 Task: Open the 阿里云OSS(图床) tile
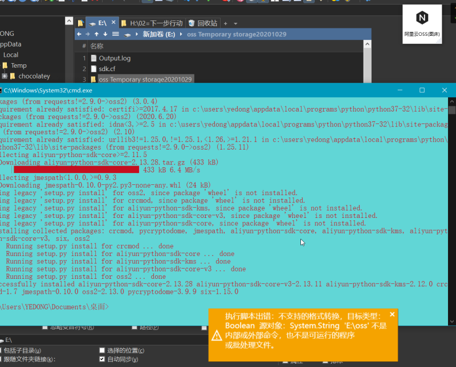point(422,24)
